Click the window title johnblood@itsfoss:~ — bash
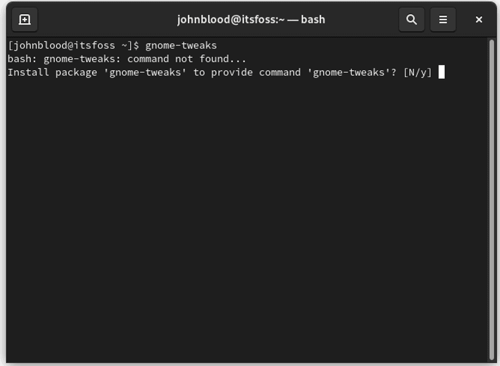Viewport: 500px width, 366px height. pyautogui.click(x=251, y=19)
